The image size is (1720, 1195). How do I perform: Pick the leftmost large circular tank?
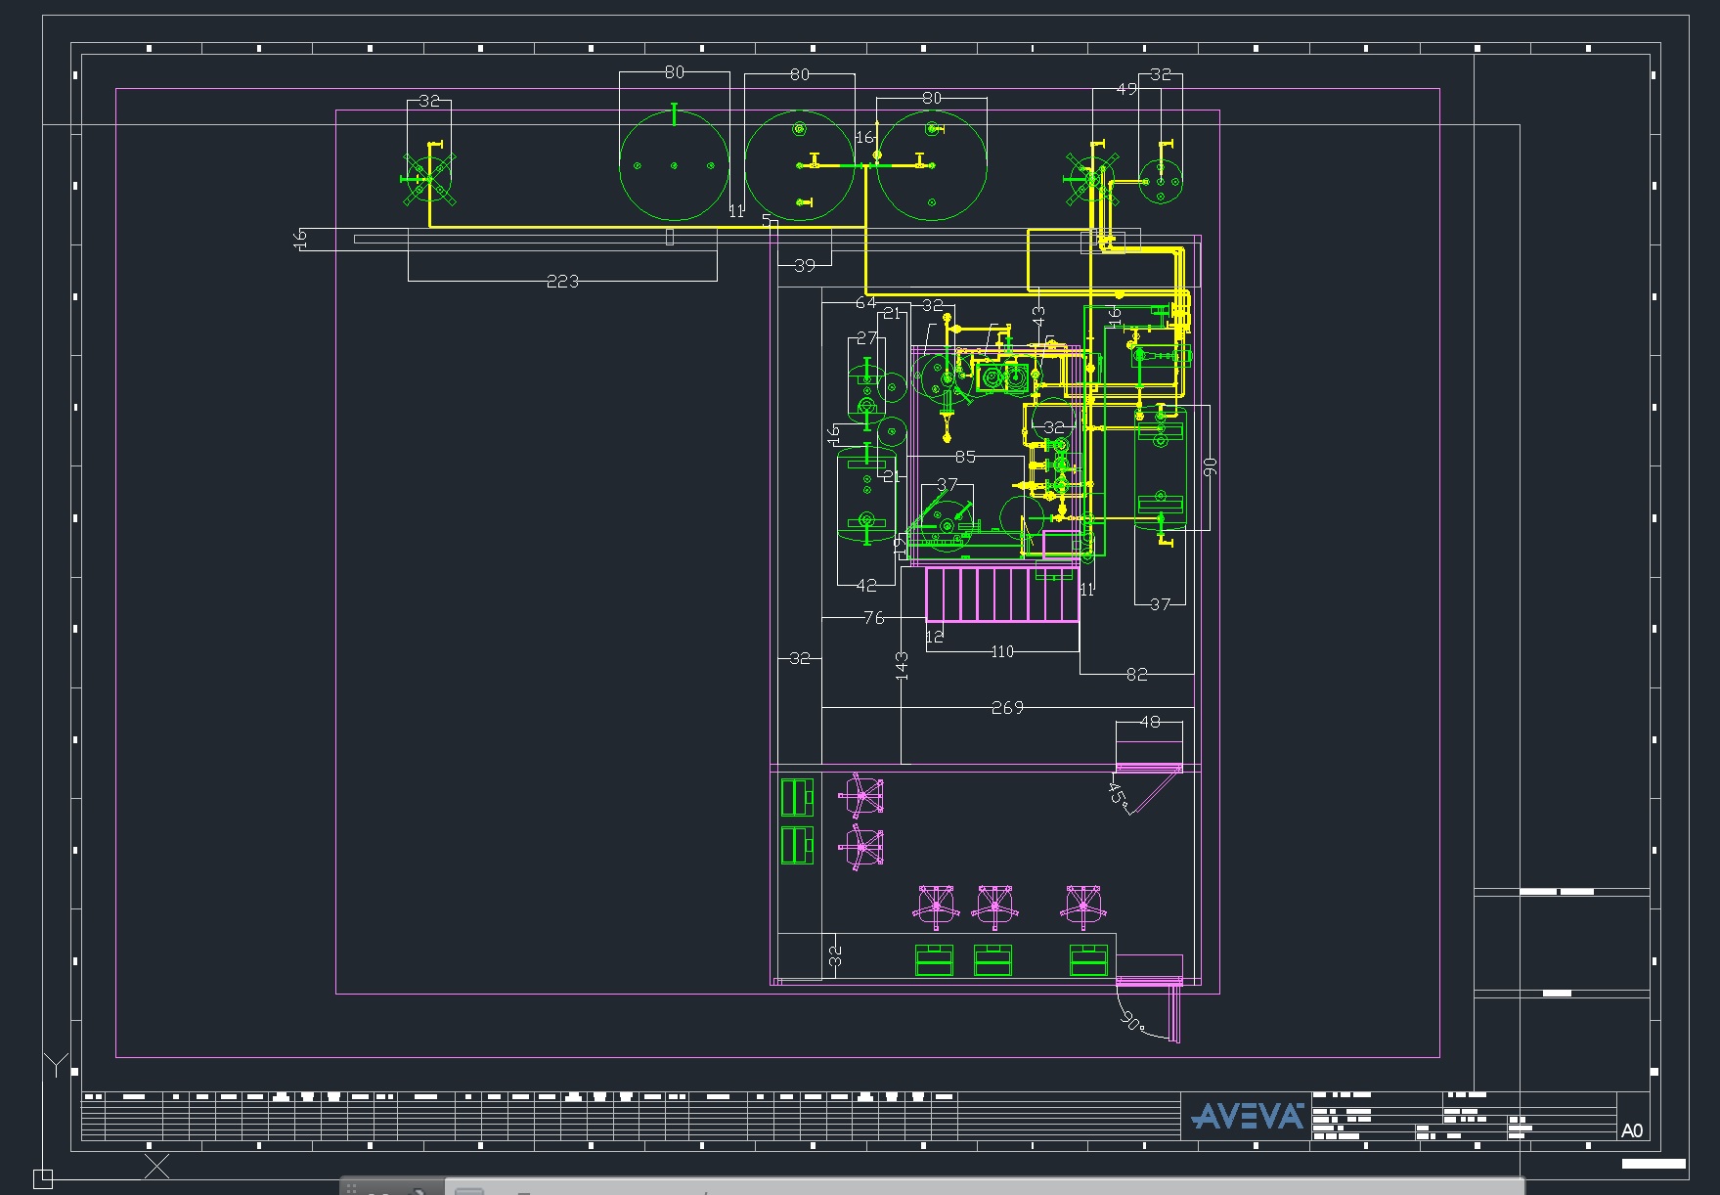pos(674,165)
